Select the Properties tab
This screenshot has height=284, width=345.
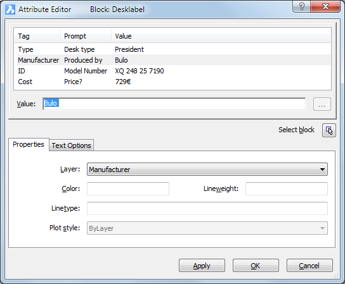coord(29,144)
